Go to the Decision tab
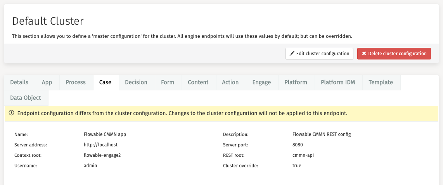 (136, 82)
